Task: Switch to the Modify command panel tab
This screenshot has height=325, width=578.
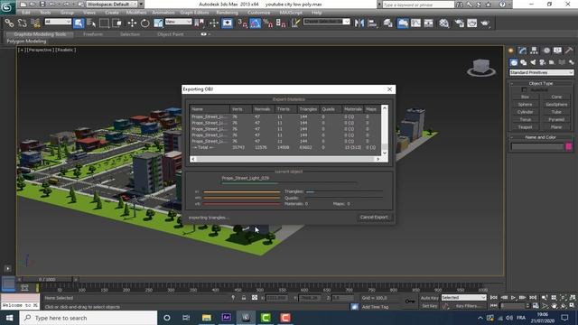Action: [x=522, y=51]
